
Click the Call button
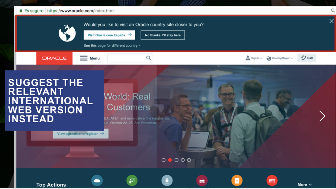tap(307, 58)
